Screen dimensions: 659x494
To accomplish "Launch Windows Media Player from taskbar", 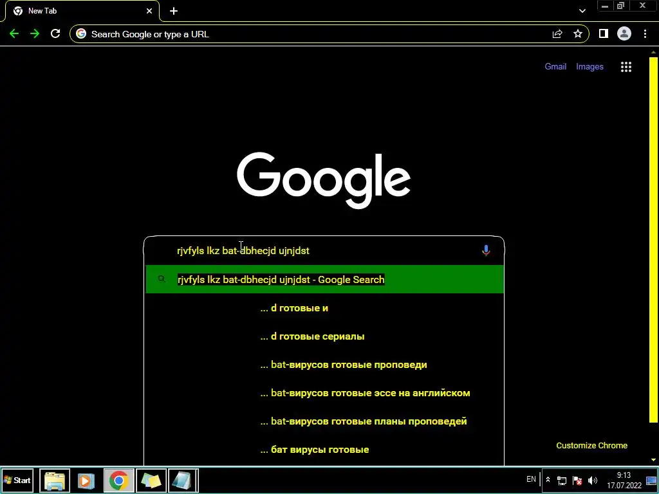I will (86, 480).
